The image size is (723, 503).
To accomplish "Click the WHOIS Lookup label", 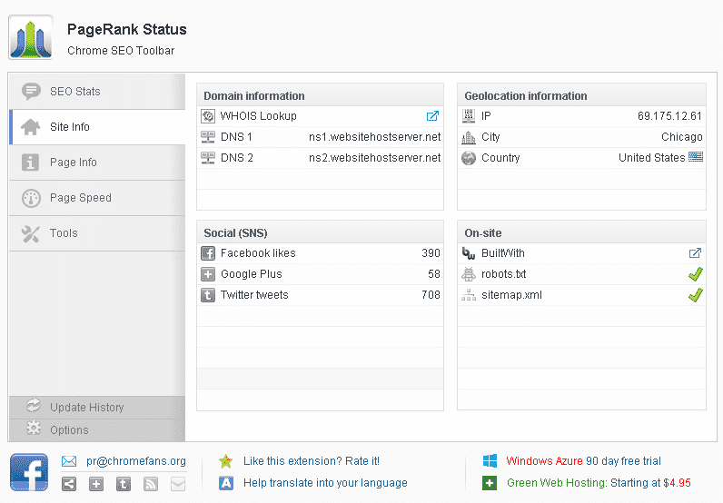I will 258,115.
